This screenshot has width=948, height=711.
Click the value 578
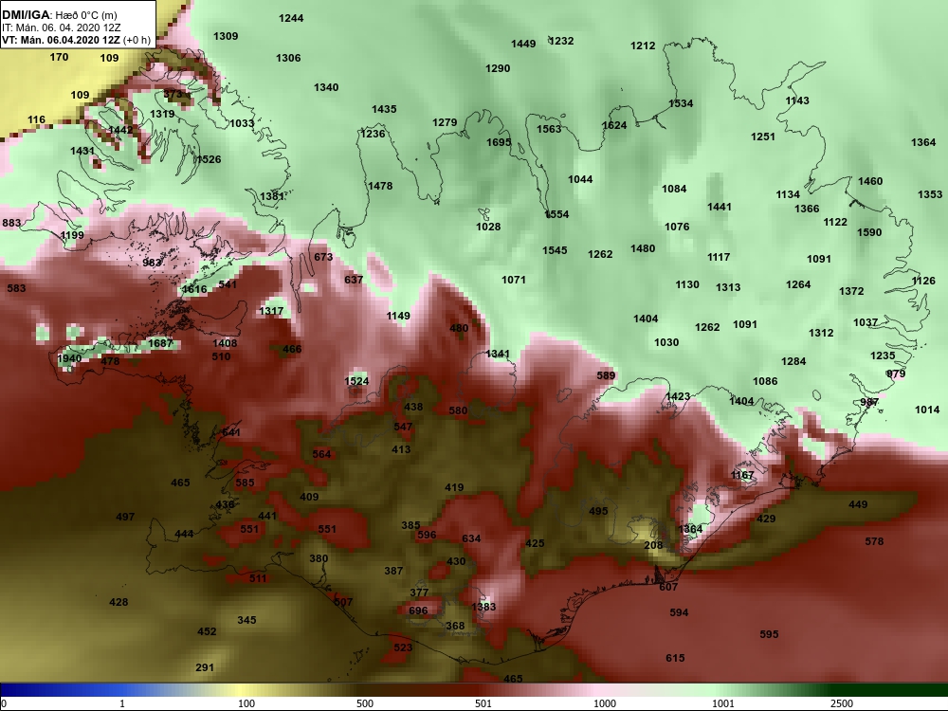tap(874, 541)
